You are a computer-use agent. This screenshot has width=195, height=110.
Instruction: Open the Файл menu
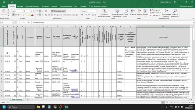click(x=4, y=6)
